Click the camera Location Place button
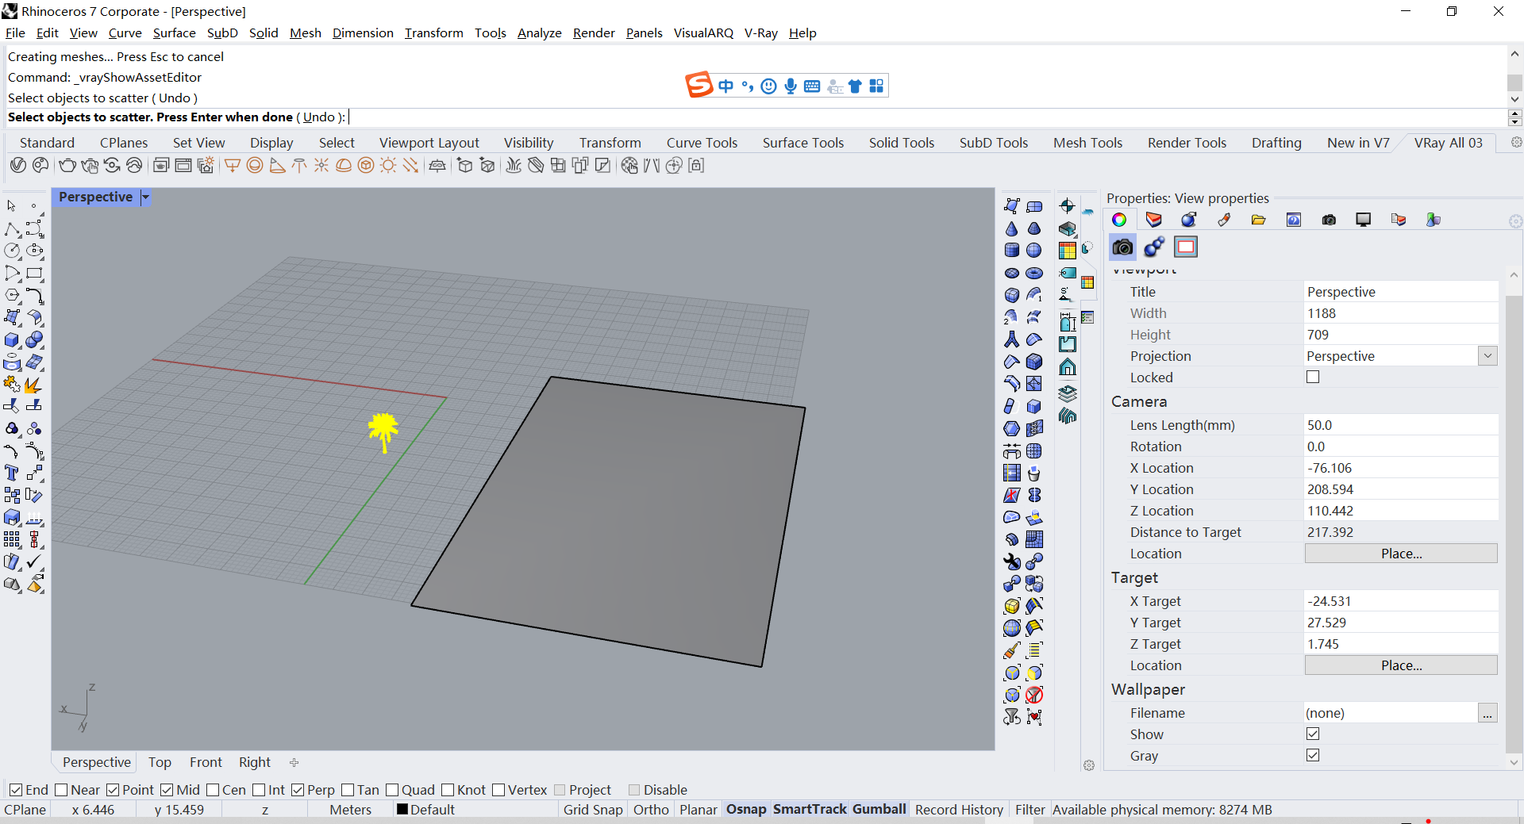This screenshot has width=1524, height=824. click(1401, 554)
